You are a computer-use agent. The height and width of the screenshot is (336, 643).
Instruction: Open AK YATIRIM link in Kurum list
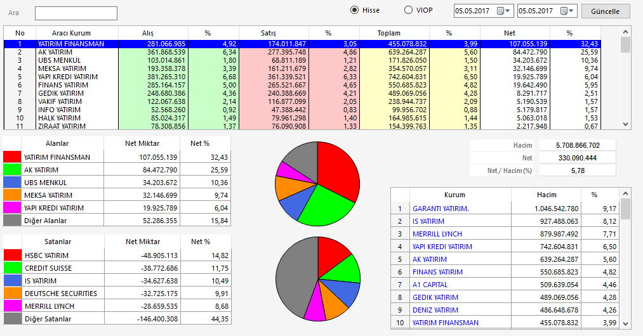[429, 259]
